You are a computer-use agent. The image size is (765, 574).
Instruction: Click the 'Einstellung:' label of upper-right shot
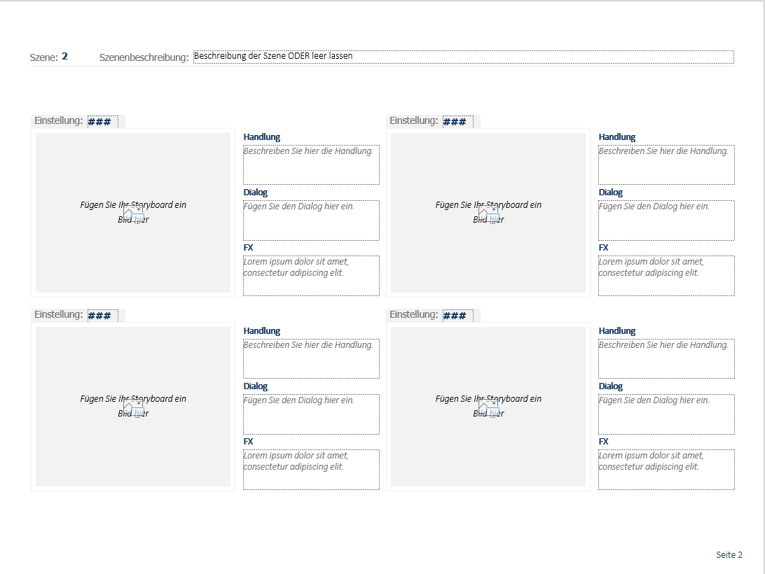click(x=414, y=120)
